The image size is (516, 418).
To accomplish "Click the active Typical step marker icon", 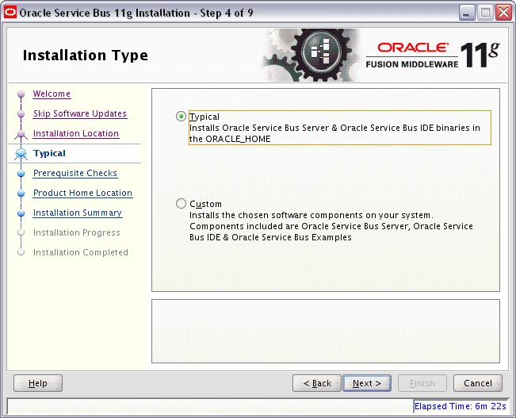I will pyautogui.click(x=21, y=154).
